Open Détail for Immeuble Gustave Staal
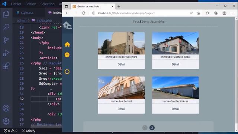238x134 pixels. [x=176, y=64]
